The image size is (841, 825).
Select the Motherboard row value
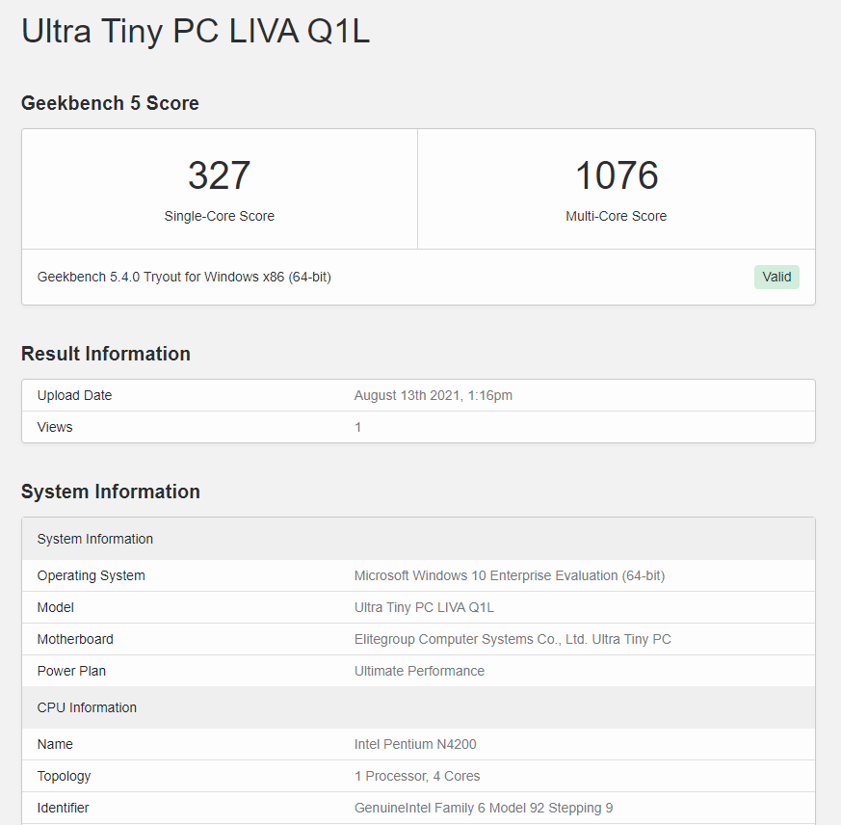(512, 639)
